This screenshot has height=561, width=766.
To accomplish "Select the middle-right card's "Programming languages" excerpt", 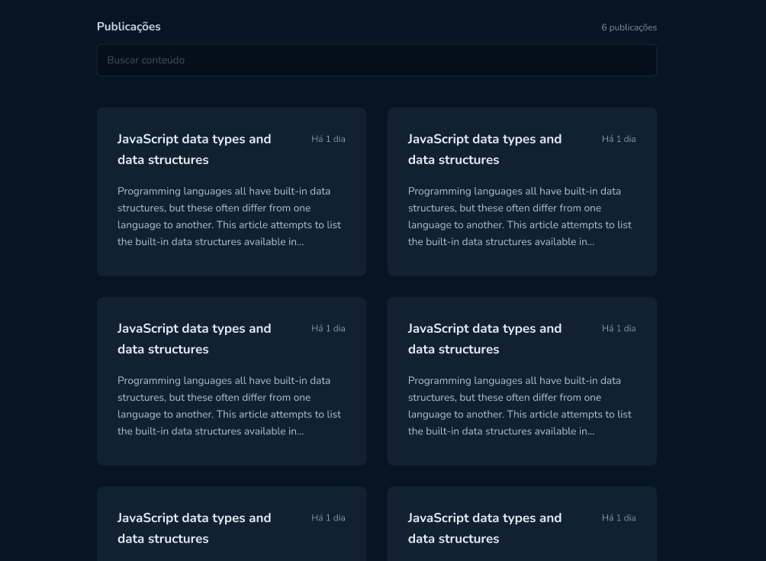I will click(520, 405).
